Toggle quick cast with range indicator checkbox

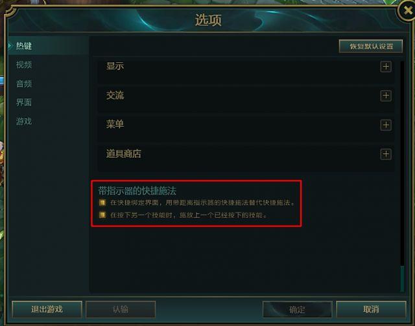pyautogui.click(x=102, y=202)
